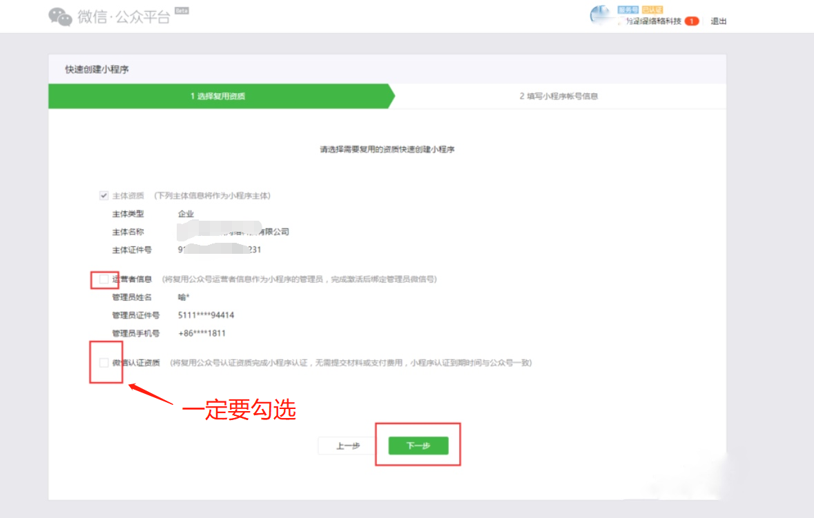Screen dimensions: 814x518
Task: Click the Beta badge beside platform title
Action: pos(182,11)
